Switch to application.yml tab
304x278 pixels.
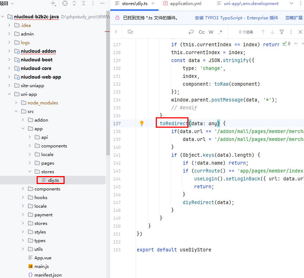pos(185,4)
